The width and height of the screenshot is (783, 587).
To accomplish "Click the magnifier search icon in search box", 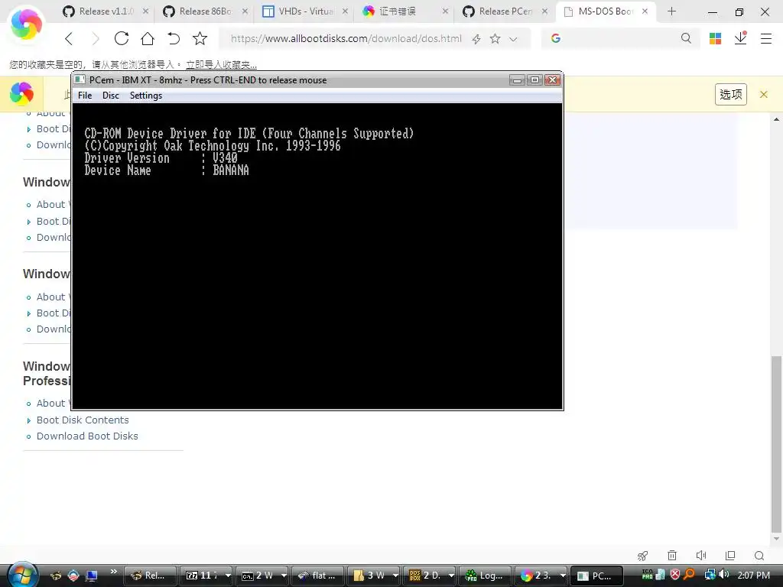I will [x=686, y=38].
